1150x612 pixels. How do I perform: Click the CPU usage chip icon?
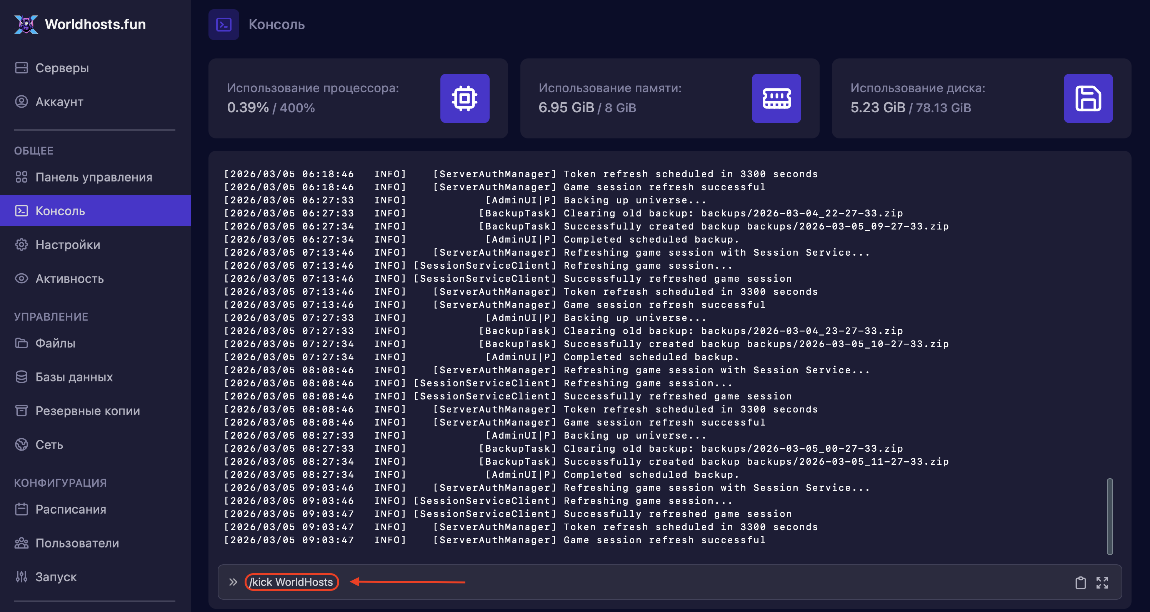pyautogui.click(x=464, y=98)
